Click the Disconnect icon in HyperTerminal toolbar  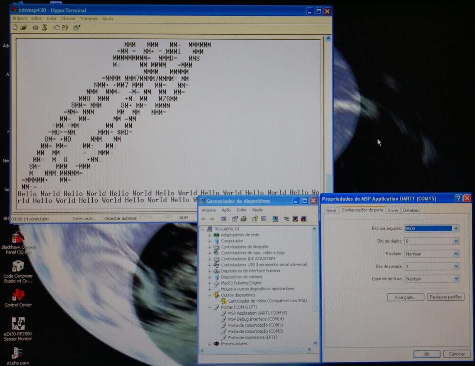(44, 27)
